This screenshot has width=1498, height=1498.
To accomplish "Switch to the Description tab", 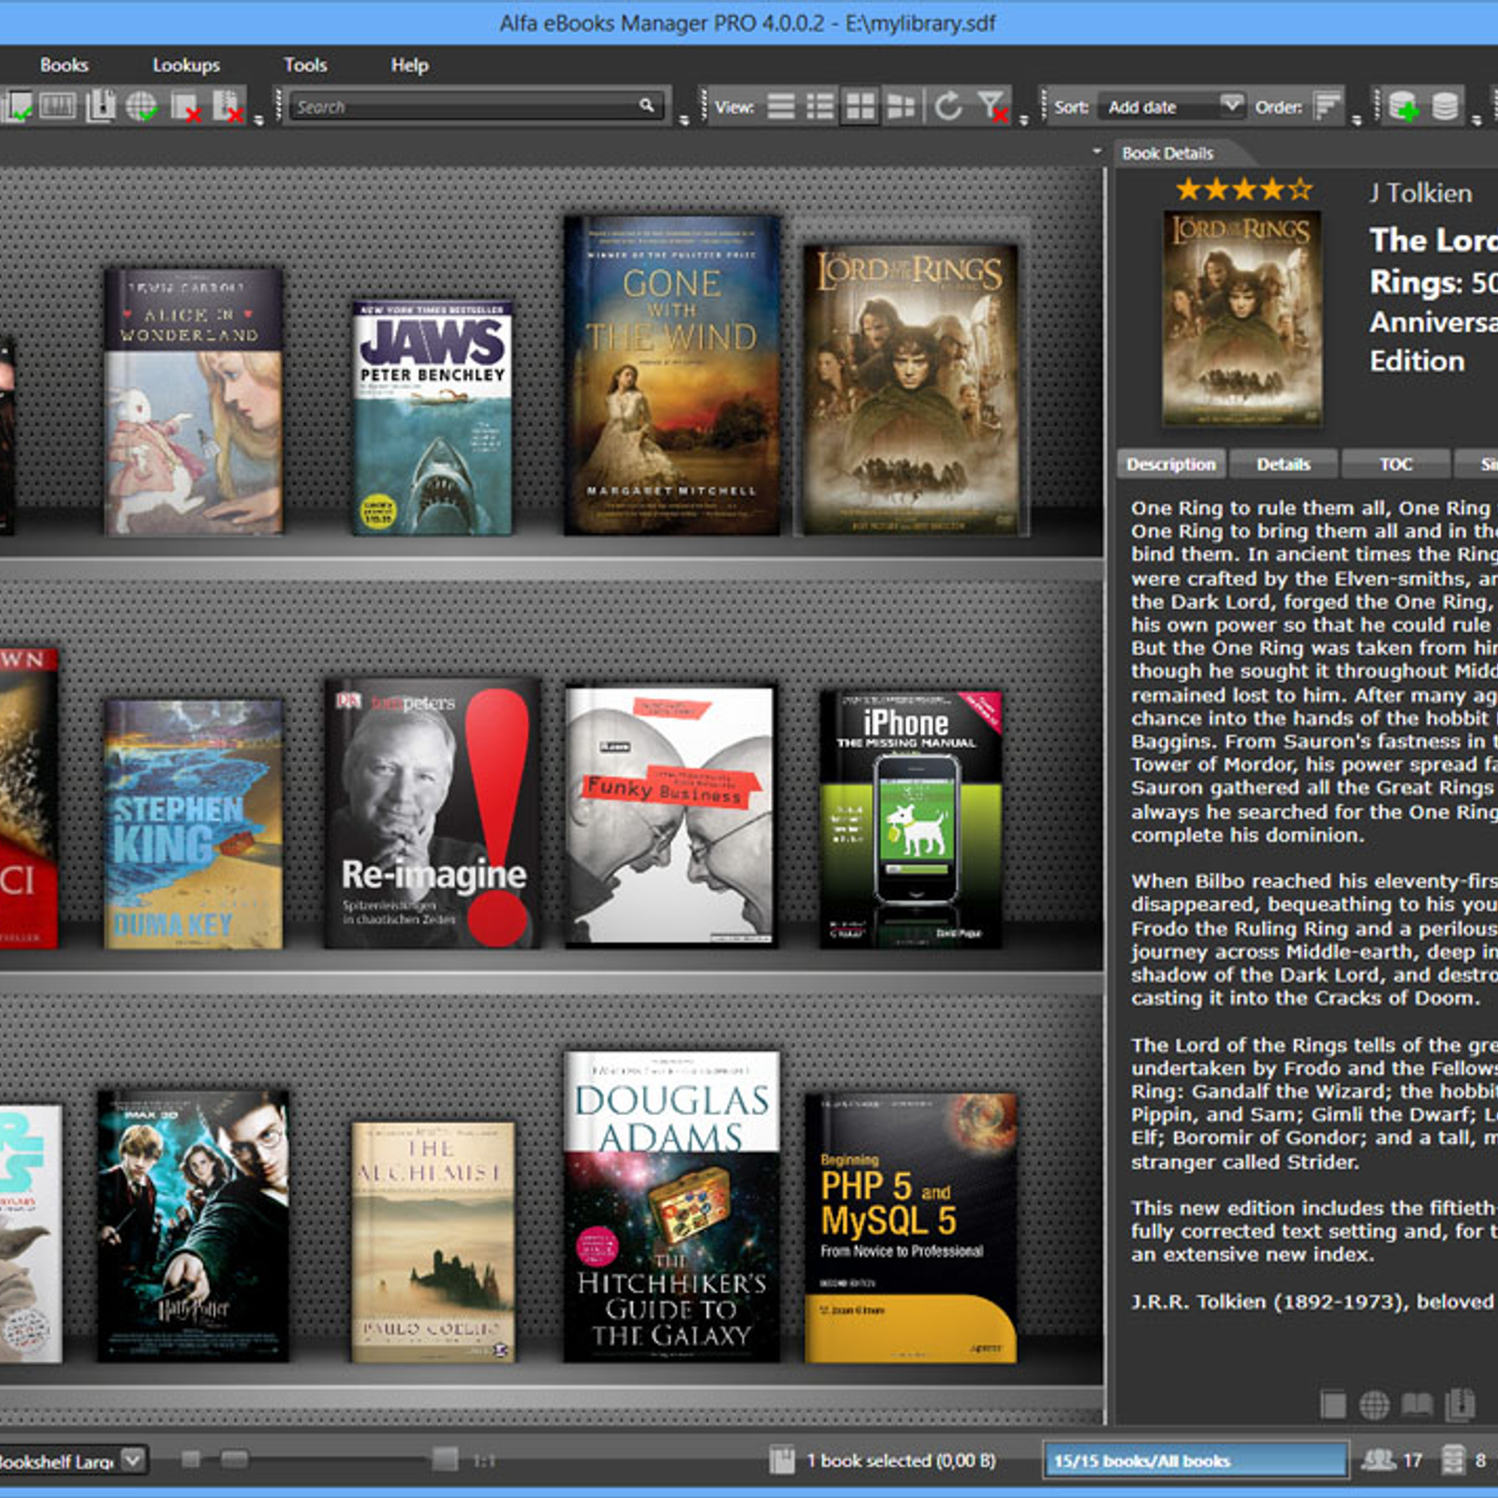I will 1170,464.
